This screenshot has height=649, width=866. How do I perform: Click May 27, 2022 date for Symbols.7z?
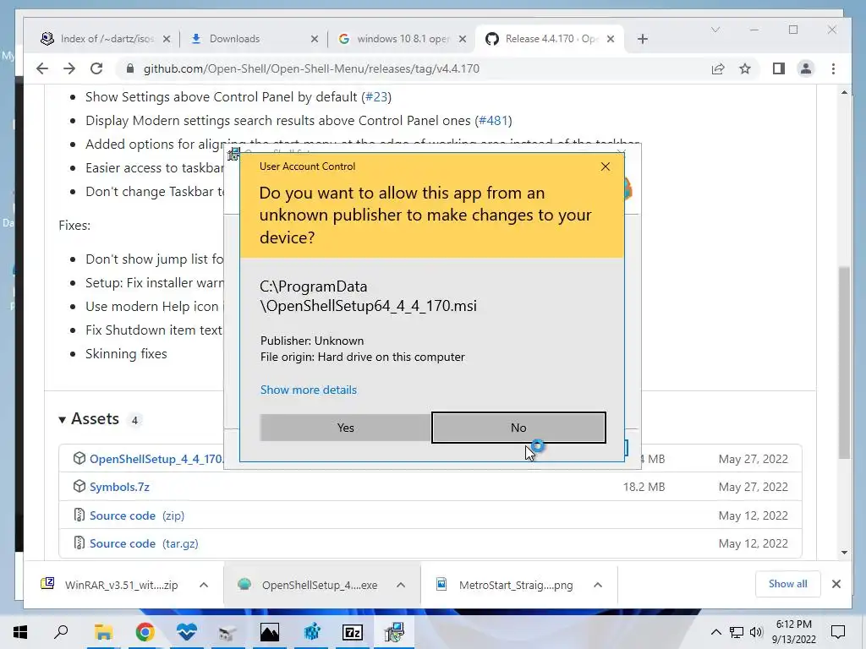pyautogui.click(x=753, y=488)
